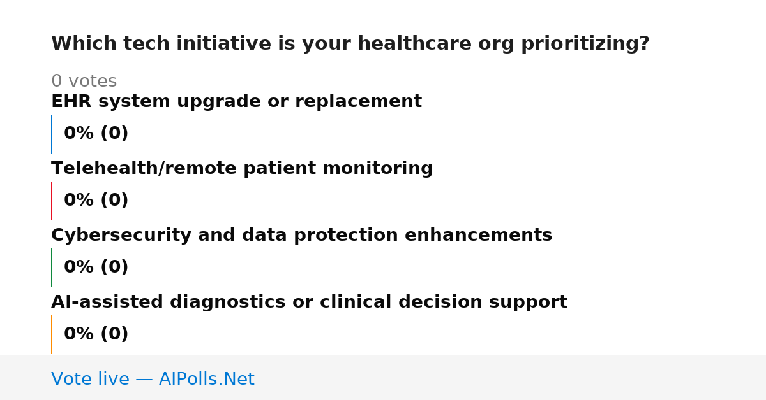766x400 pixels.
Task: Click the green bar under the Cybersecurity option
Action: coord(51,268)
